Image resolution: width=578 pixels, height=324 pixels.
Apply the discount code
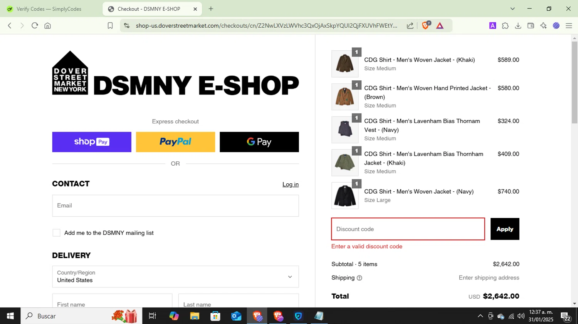505,229
